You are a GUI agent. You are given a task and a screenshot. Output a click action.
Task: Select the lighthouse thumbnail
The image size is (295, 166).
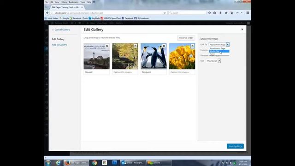pos(96,56)
